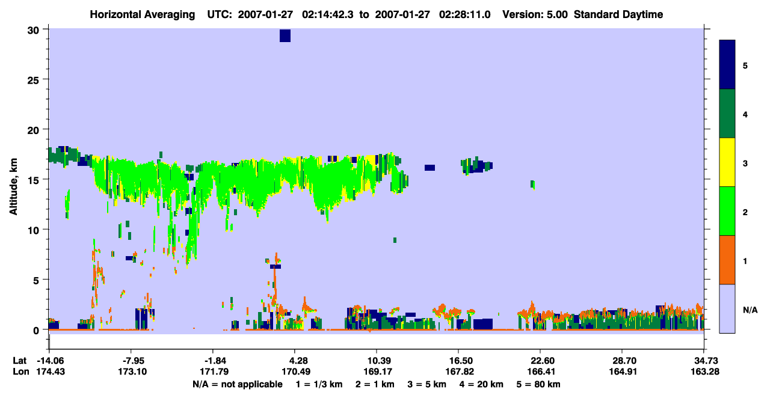This screenshot has height=401, width=782.
Task: Click longitude value '166.41'
Action: 540,372
